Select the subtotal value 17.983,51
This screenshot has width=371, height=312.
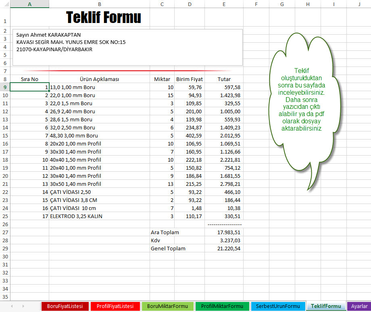coord(224,232)
